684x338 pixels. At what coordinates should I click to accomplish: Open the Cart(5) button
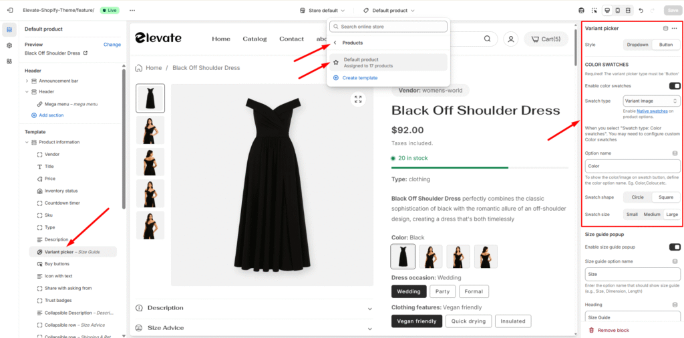[x=546, y=39]
